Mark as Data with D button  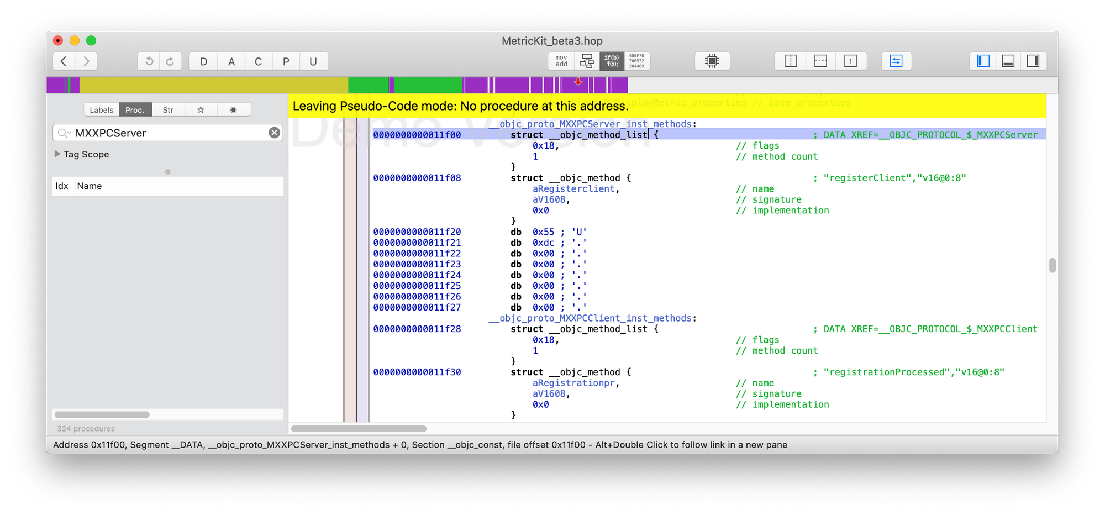[203, 61]
